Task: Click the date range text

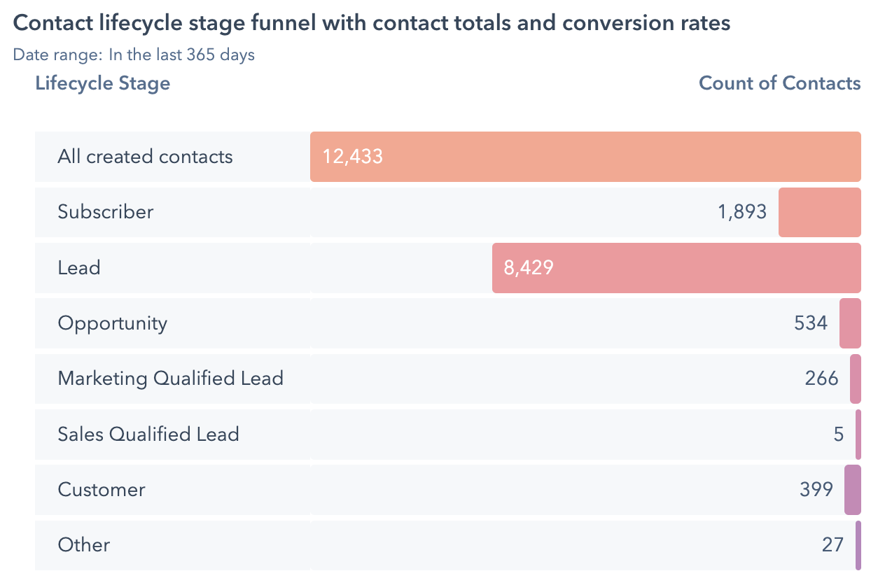Action: [134, 55]
